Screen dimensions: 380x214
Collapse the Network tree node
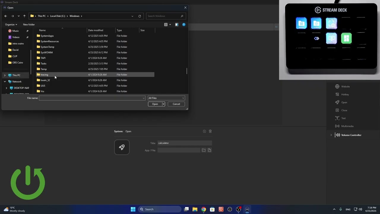click(x=5, y=81)
